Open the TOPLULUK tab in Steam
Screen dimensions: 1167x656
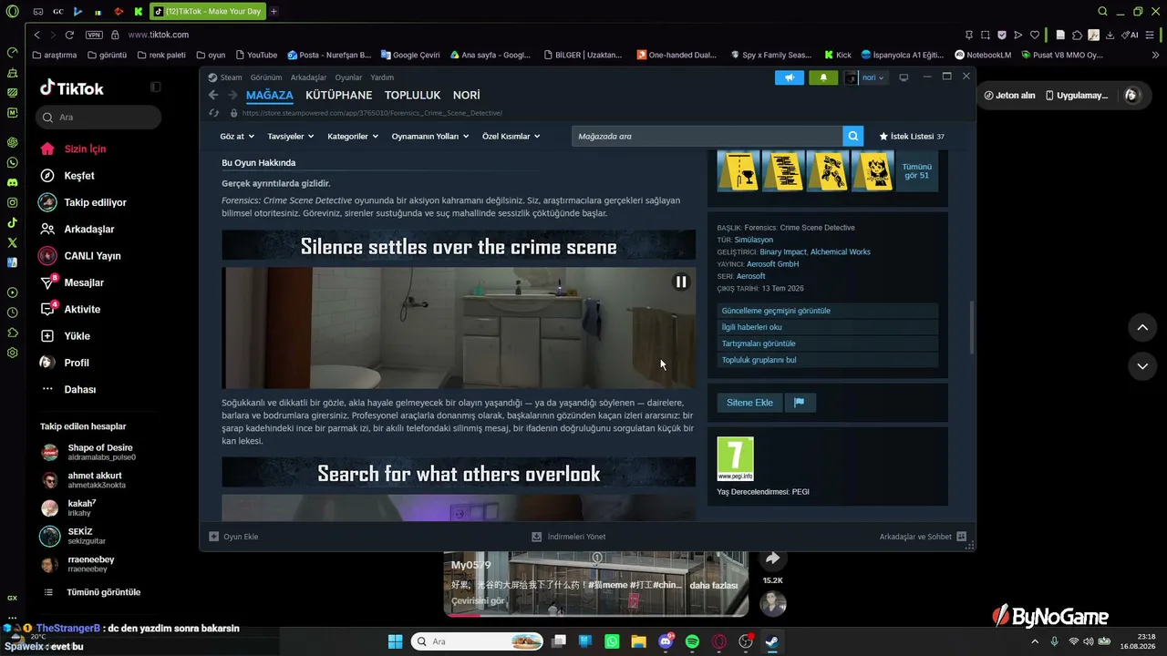(412, 95)
